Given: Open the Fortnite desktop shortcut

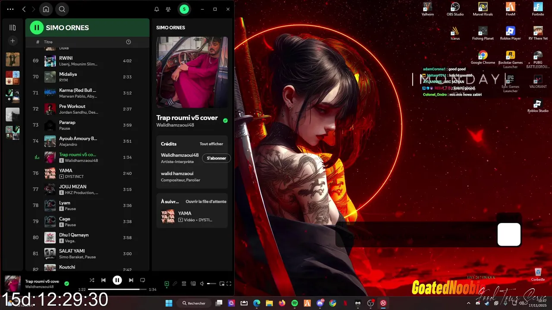Looking at the screenshot, I should click(x=538, y=9).
